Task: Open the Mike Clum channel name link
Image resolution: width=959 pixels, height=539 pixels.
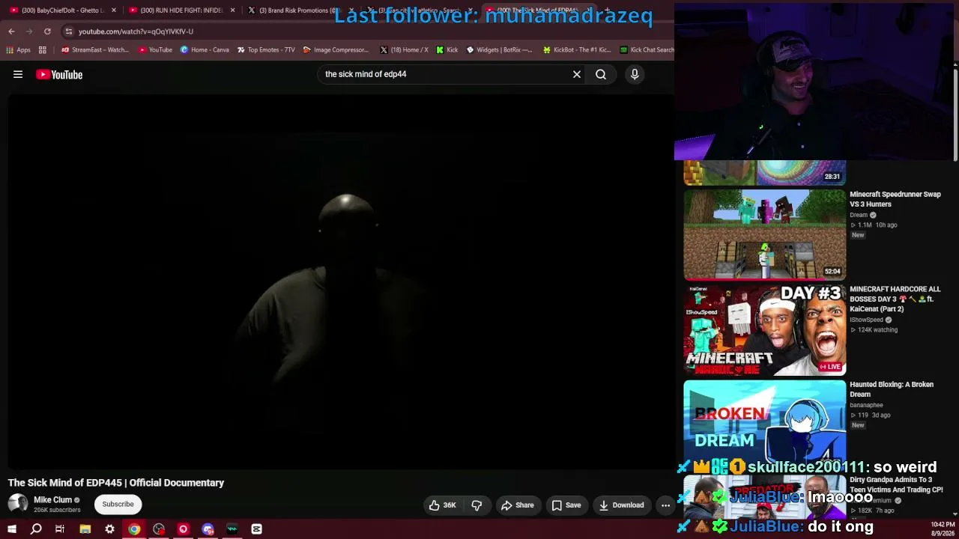Action: pos(52,500)
